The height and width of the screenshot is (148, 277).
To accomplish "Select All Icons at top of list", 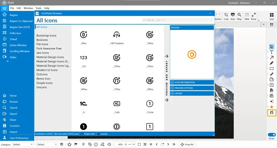I will click(42, 27).
